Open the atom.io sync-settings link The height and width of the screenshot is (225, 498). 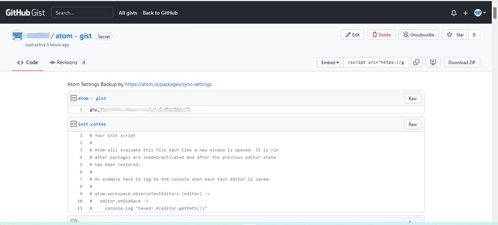pyautogui.click(x=168, y=85)
